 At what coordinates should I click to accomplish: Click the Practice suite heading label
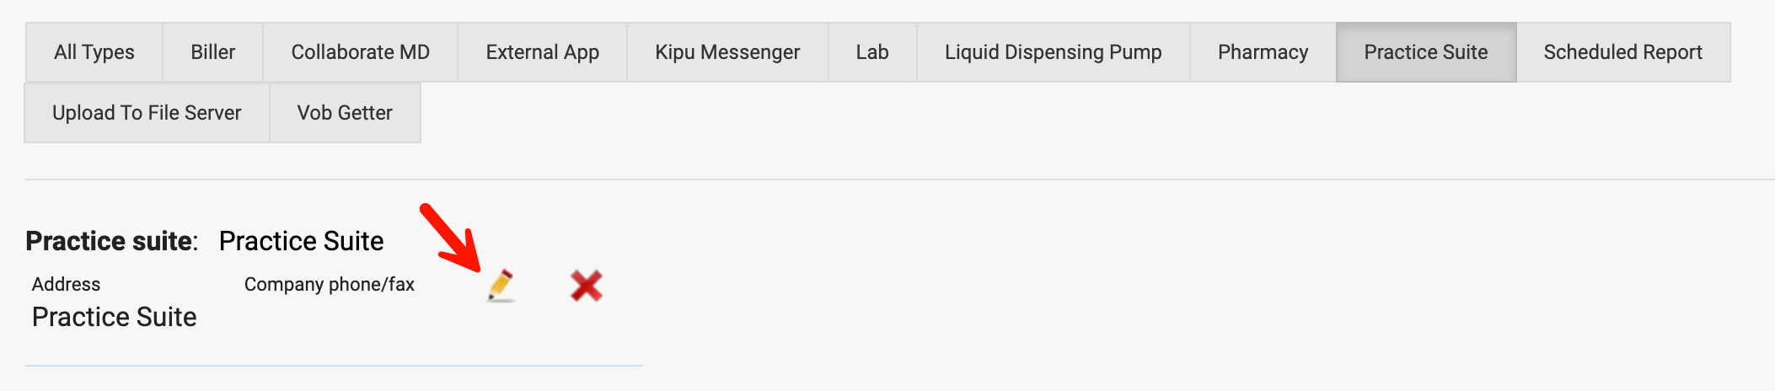click(111, 241)
